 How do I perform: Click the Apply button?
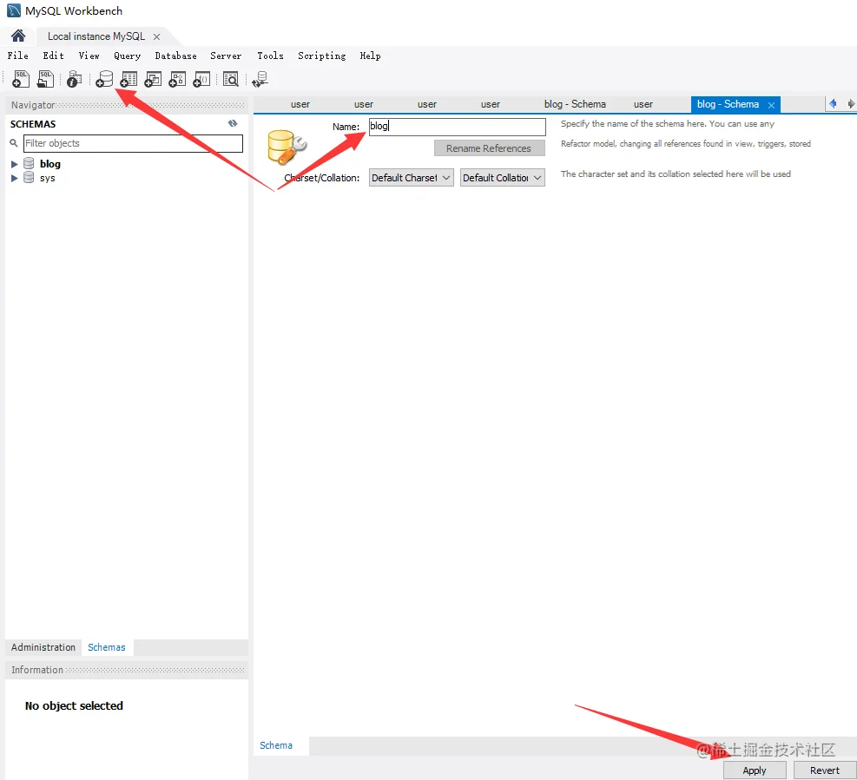click(755, 770)
